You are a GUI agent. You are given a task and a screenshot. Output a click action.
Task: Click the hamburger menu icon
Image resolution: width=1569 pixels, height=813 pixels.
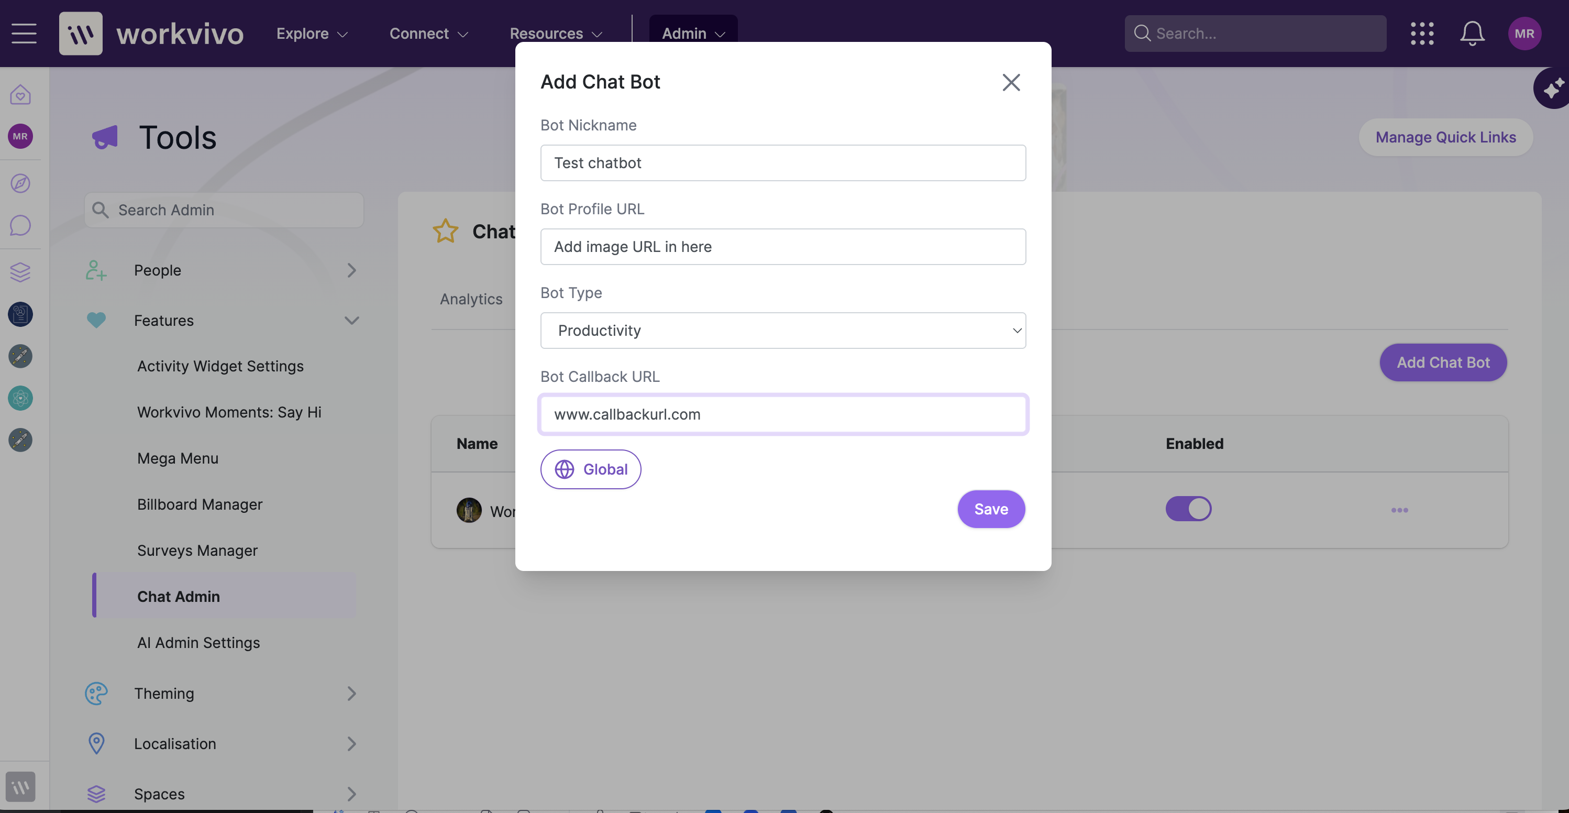[25, 34]
